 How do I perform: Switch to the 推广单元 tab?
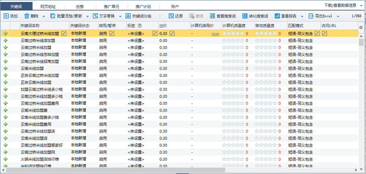click(x=112, y=6)
